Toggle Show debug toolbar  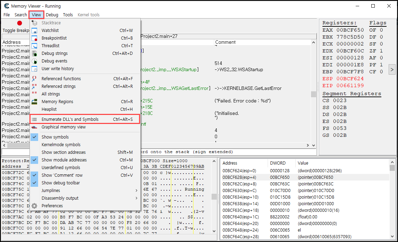click(85, 183)
